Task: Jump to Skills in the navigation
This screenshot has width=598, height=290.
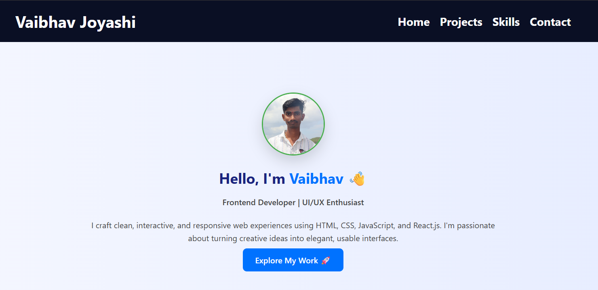Action: (x=506, y=22)
